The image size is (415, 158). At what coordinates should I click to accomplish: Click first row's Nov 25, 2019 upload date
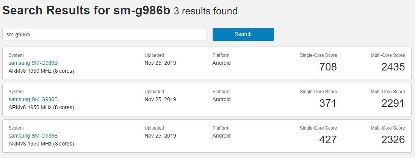pos(160,63)
